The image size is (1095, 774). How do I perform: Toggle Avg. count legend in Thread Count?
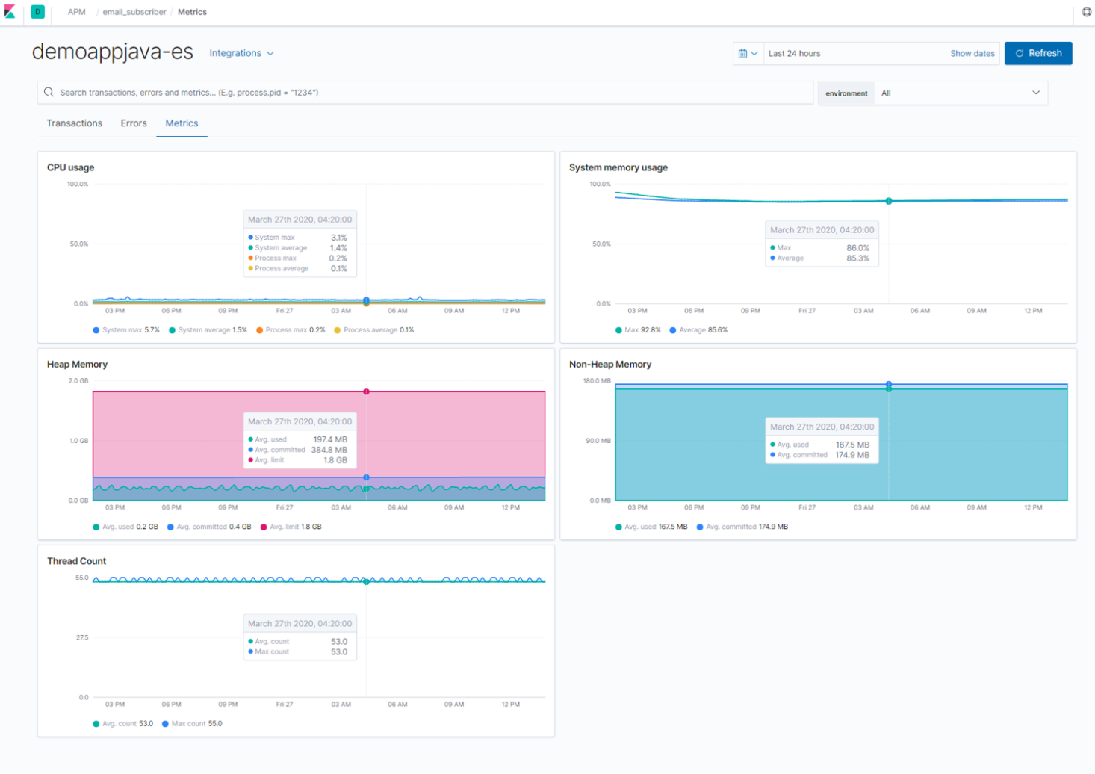coord(123,723)
